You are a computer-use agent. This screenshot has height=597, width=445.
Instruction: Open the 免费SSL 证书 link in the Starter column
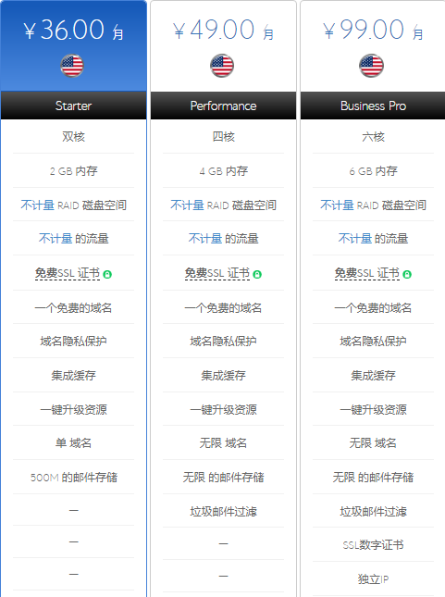tap(68, 273)
